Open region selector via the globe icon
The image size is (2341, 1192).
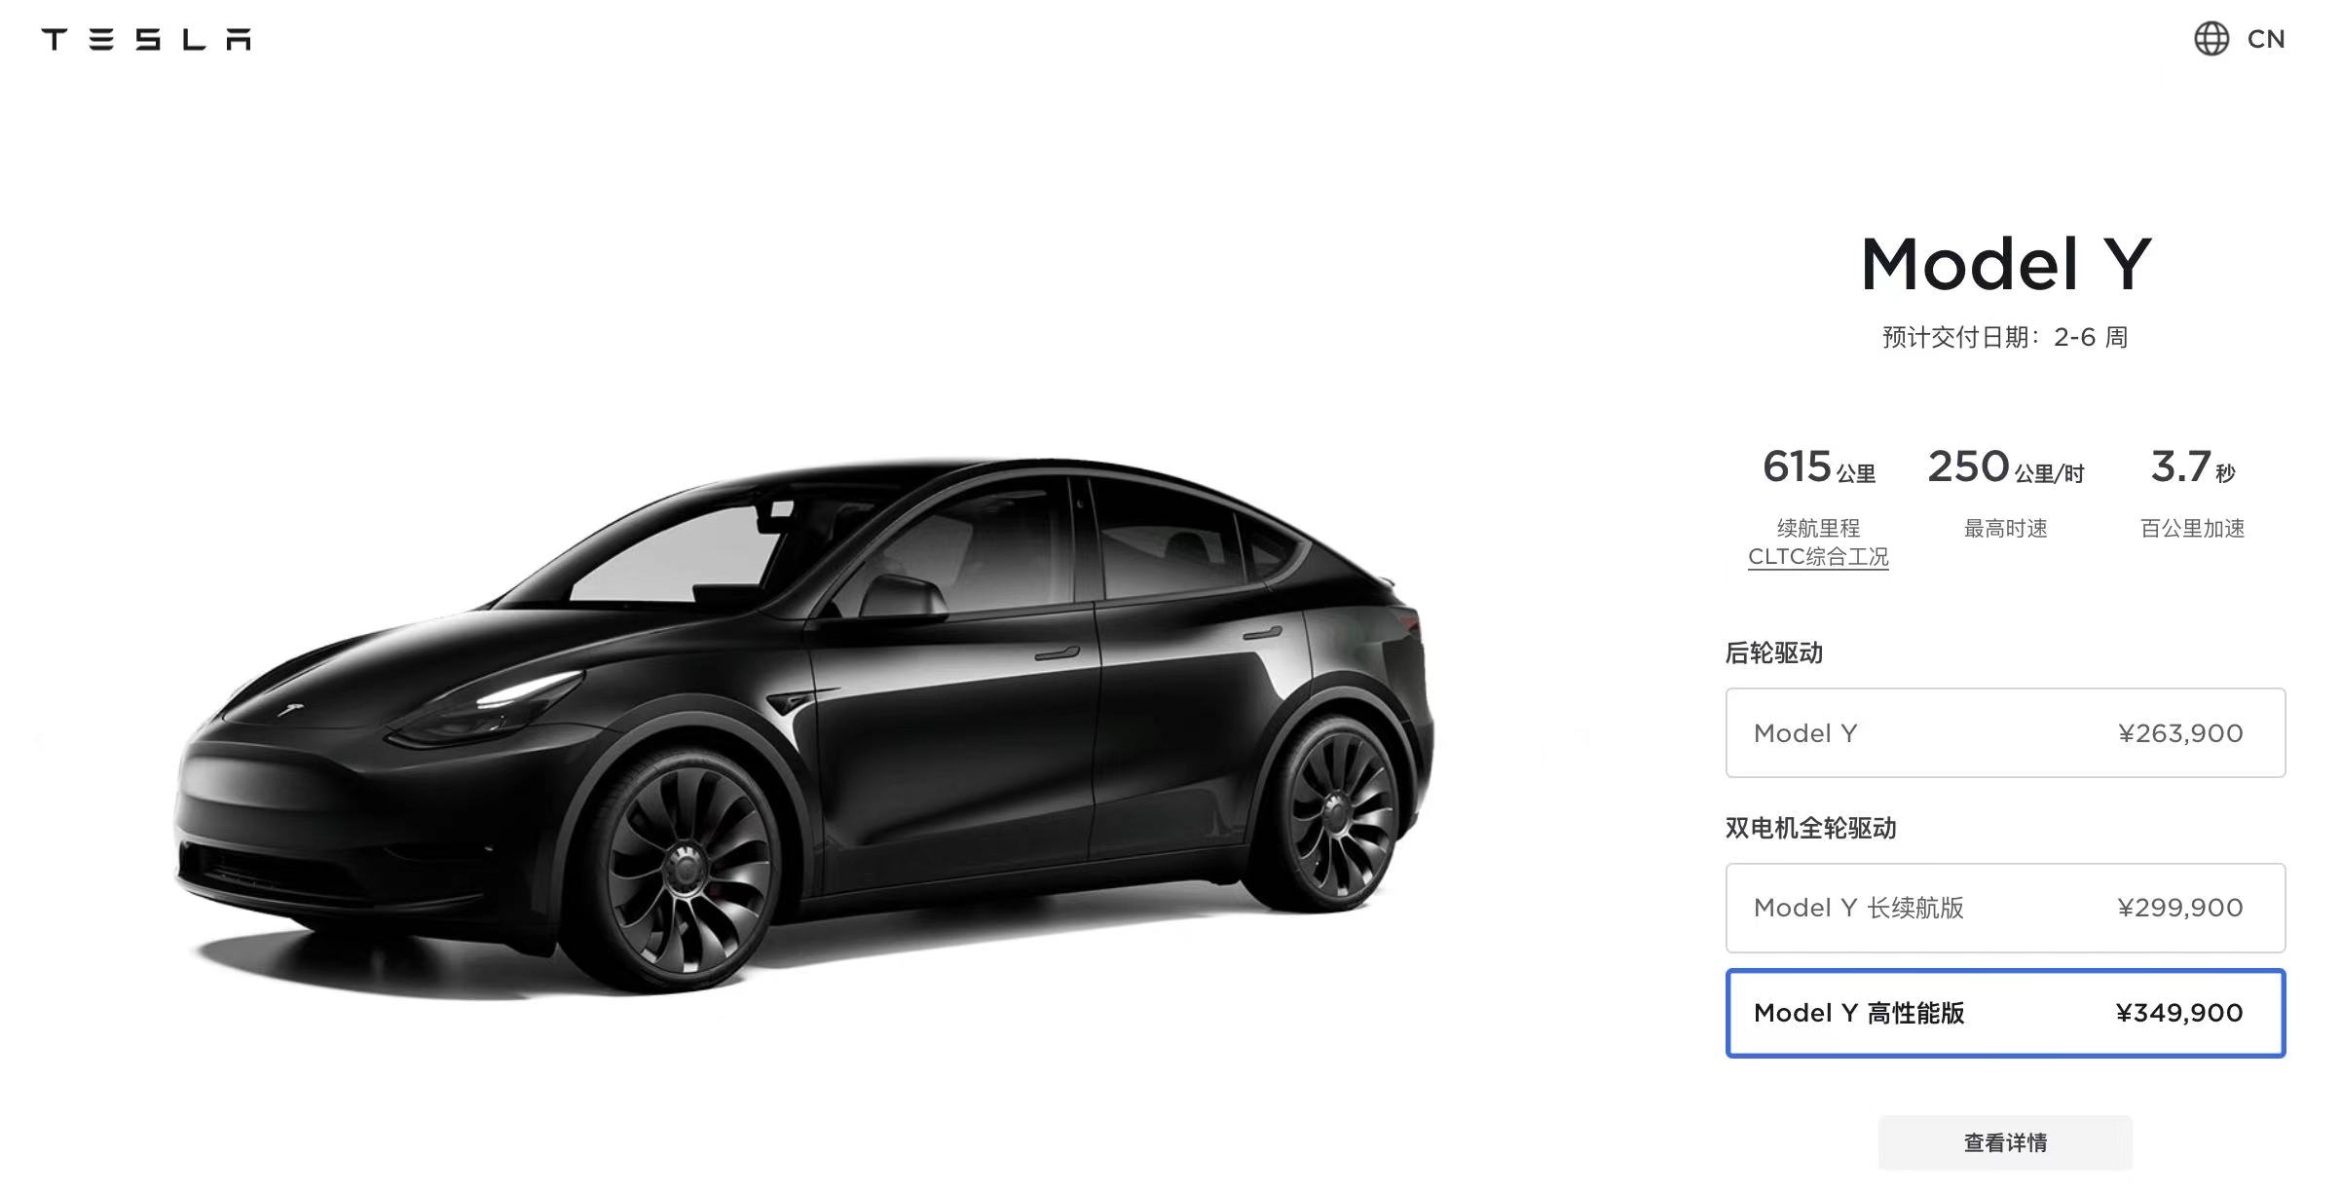pos(2211,39)
